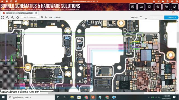Go to previous page with up arrow

click(x=141, y=17)
